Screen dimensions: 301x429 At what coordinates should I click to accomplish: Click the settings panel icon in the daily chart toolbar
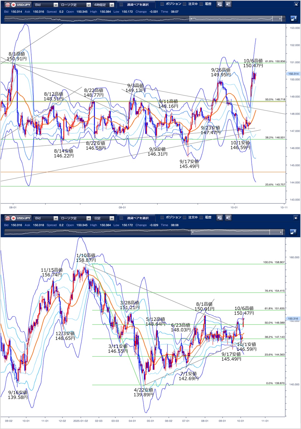(x=228, y=218)
